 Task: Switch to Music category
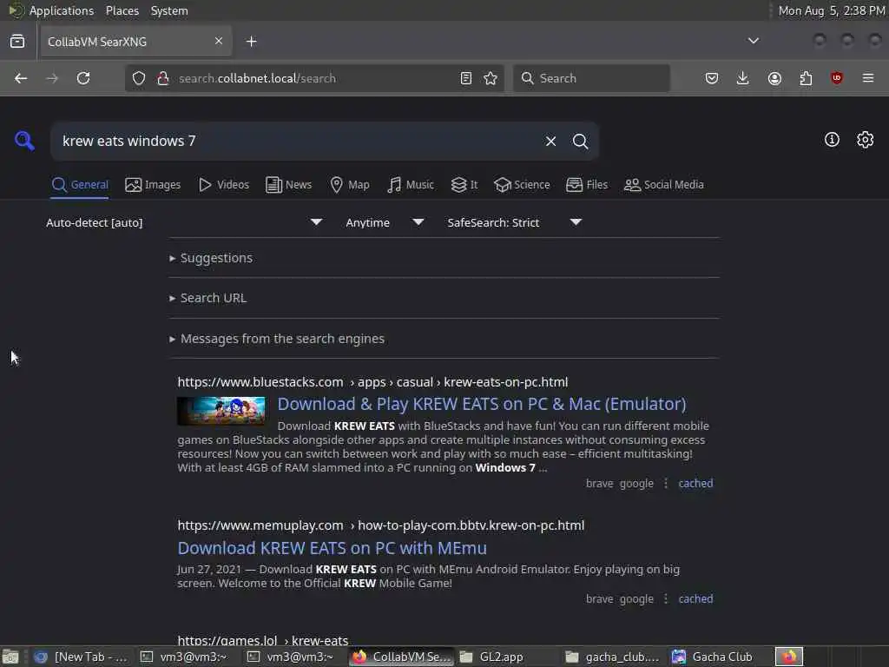tap(411, 185)
